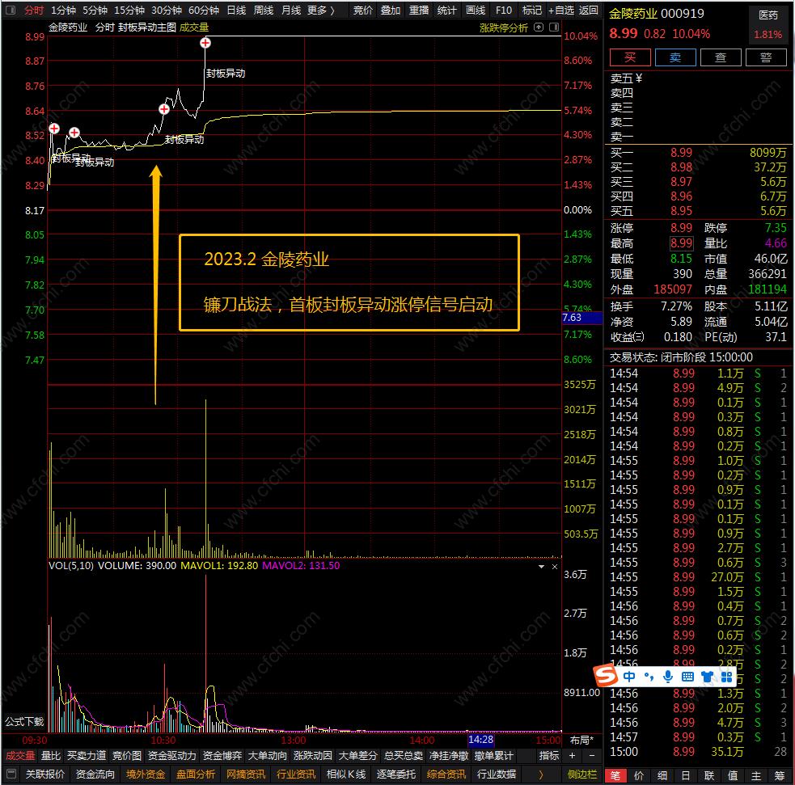The image size is (795, 785).
Task: Select the 量比 indicator tab
Action: click(x=51, y=756)
